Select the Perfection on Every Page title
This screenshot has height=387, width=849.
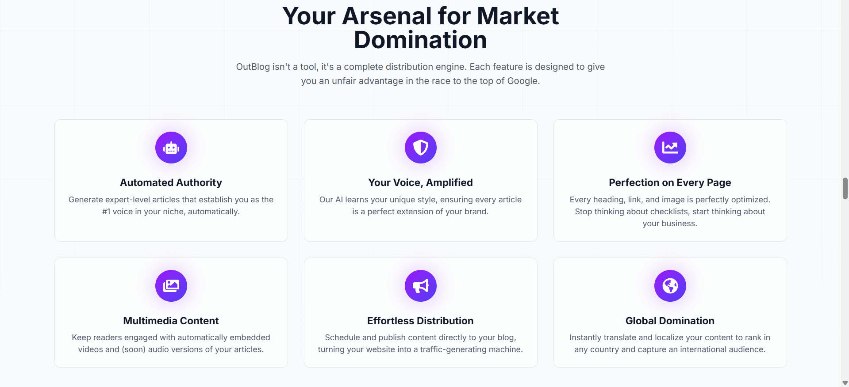[669, 182]
